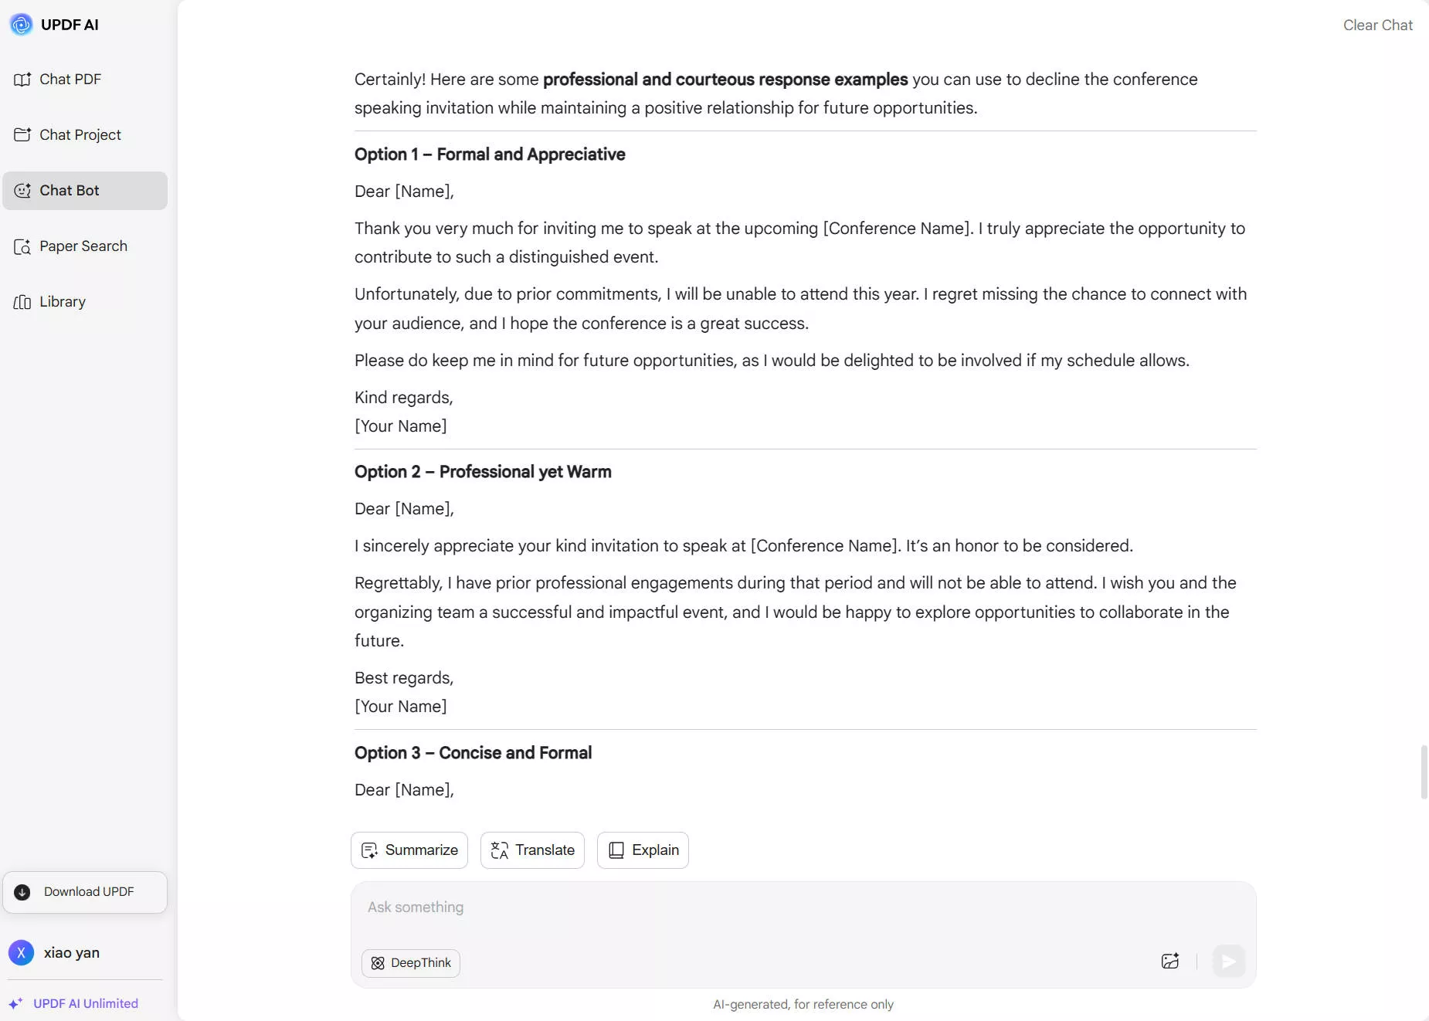Click the Summarize sparkle icon
Screen dimensions: 1429x1021
[371, 850]
